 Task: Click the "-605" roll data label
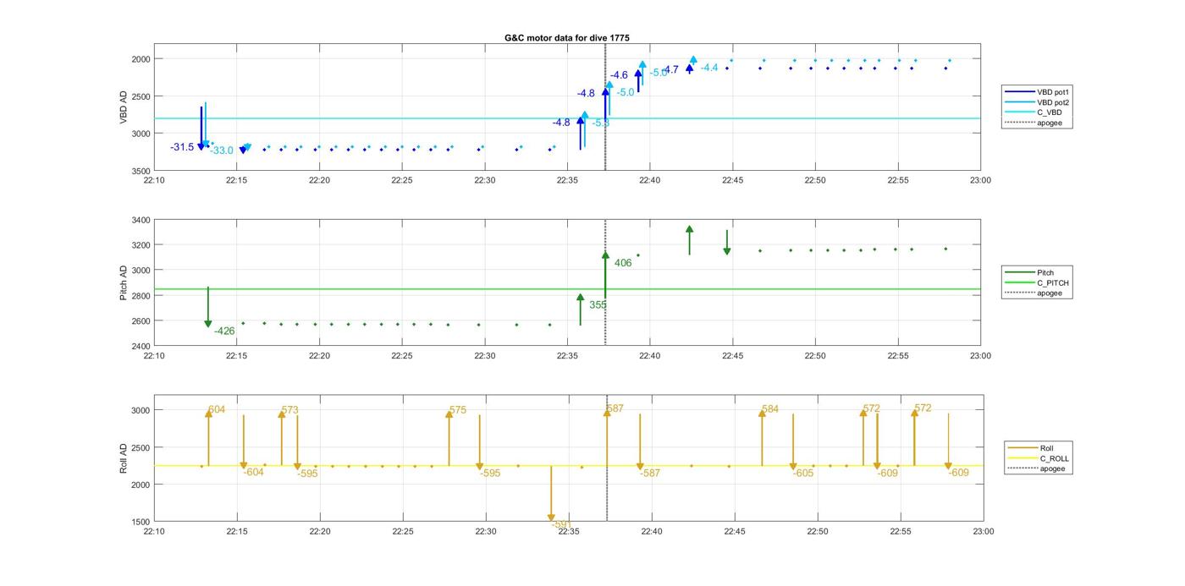click(x=803, y=474)
